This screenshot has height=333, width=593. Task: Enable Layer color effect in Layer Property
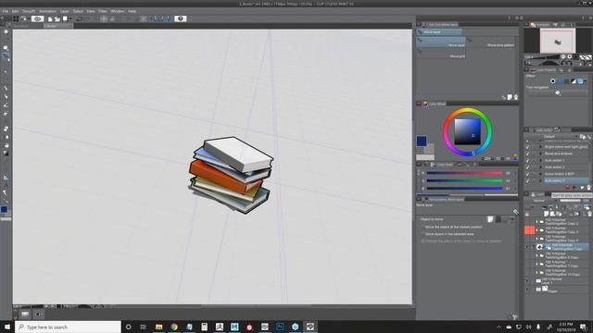[x=580, y=81]
